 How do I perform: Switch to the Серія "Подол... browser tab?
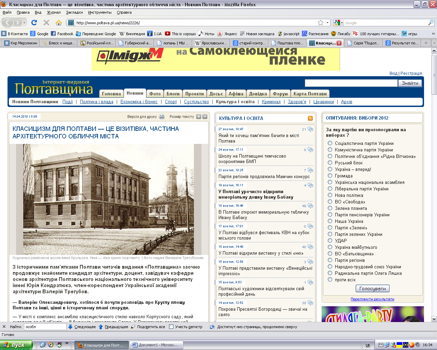tap(363, 43)
